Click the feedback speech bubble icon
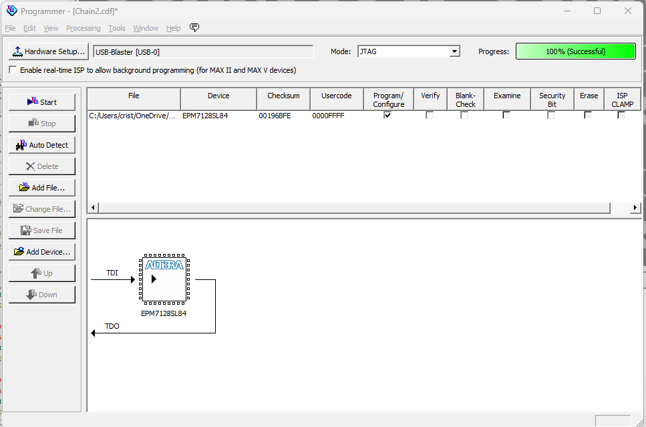The height and width of the screenshot is (427, 646). coord(194,28)
